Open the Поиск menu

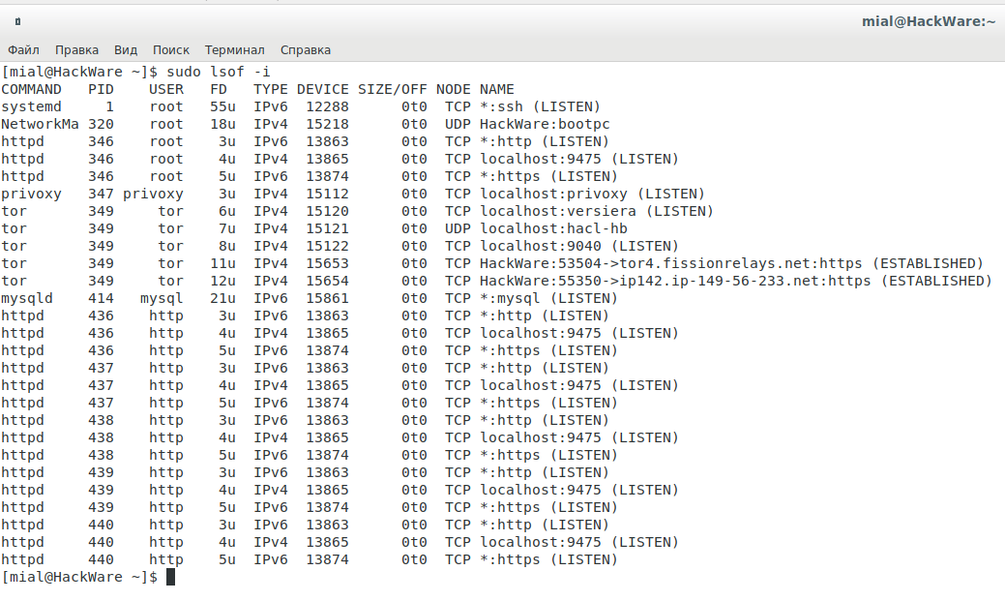[x=171, y=49]
